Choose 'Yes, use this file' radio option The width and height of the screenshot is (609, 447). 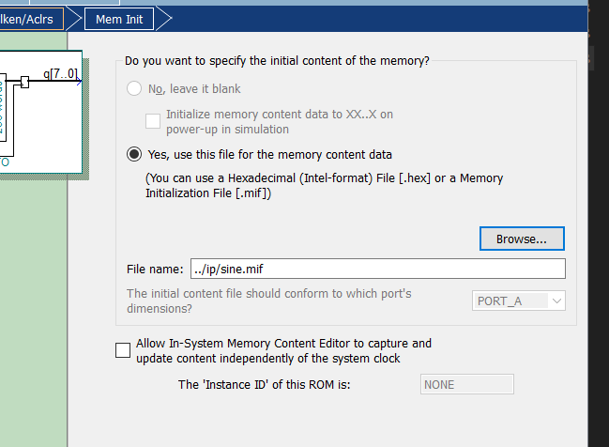(x=134, y=155)
